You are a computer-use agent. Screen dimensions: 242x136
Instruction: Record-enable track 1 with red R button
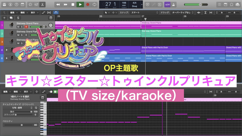[26, 27]
